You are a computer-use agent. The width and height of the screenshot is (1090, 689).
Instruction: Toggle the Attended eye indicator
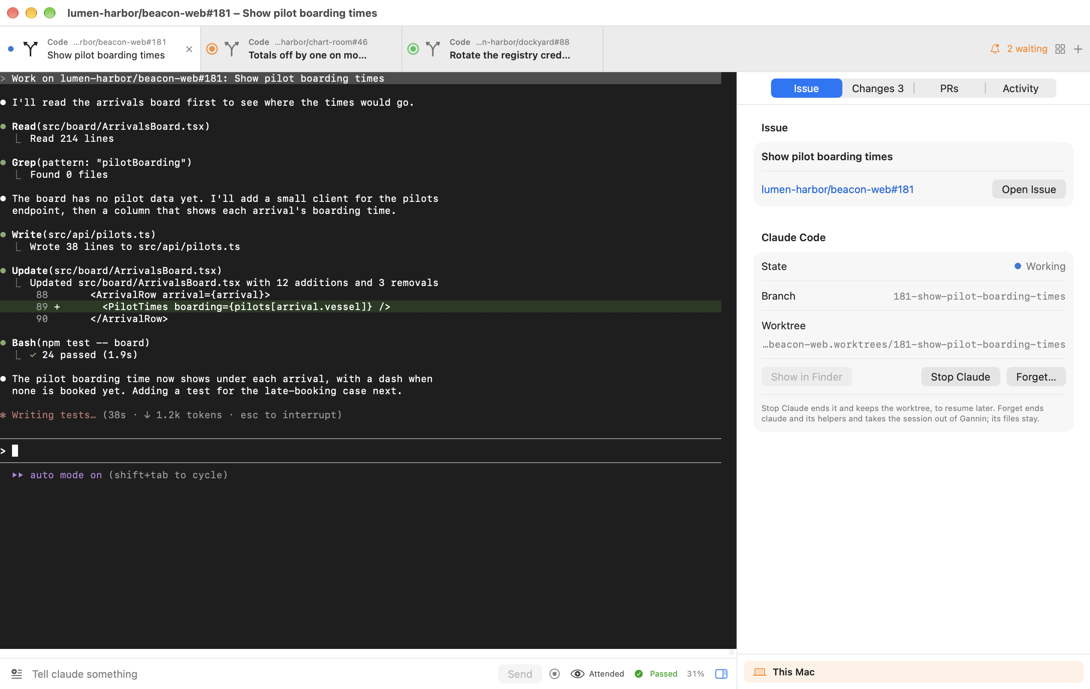597,674
